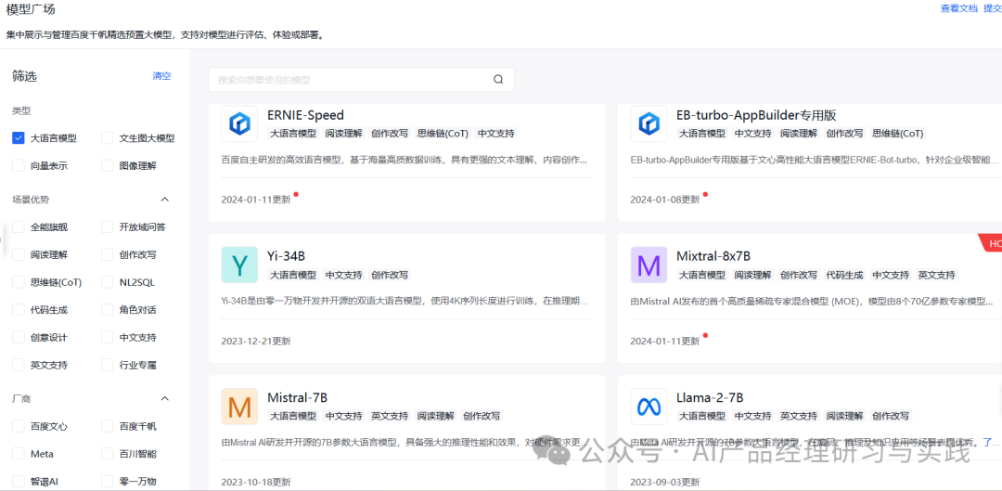Image resolution: width=1002 pixels, height=491 pixels.
Task: Click the Mixtral-8x7B purple M logo
Action: (x=649, y=265)
